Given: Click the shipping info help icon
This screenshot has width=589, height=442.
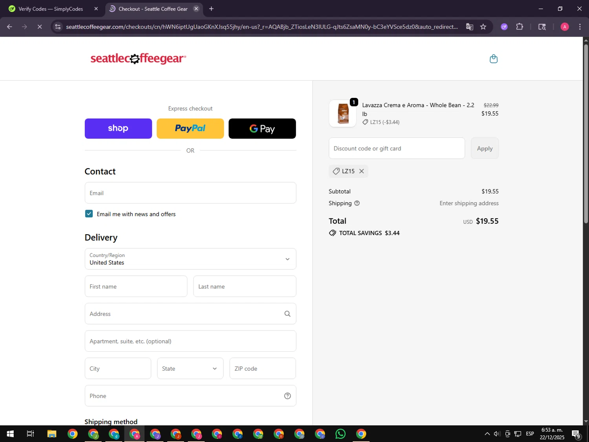Looking at the screenshot, I should 357,203.
